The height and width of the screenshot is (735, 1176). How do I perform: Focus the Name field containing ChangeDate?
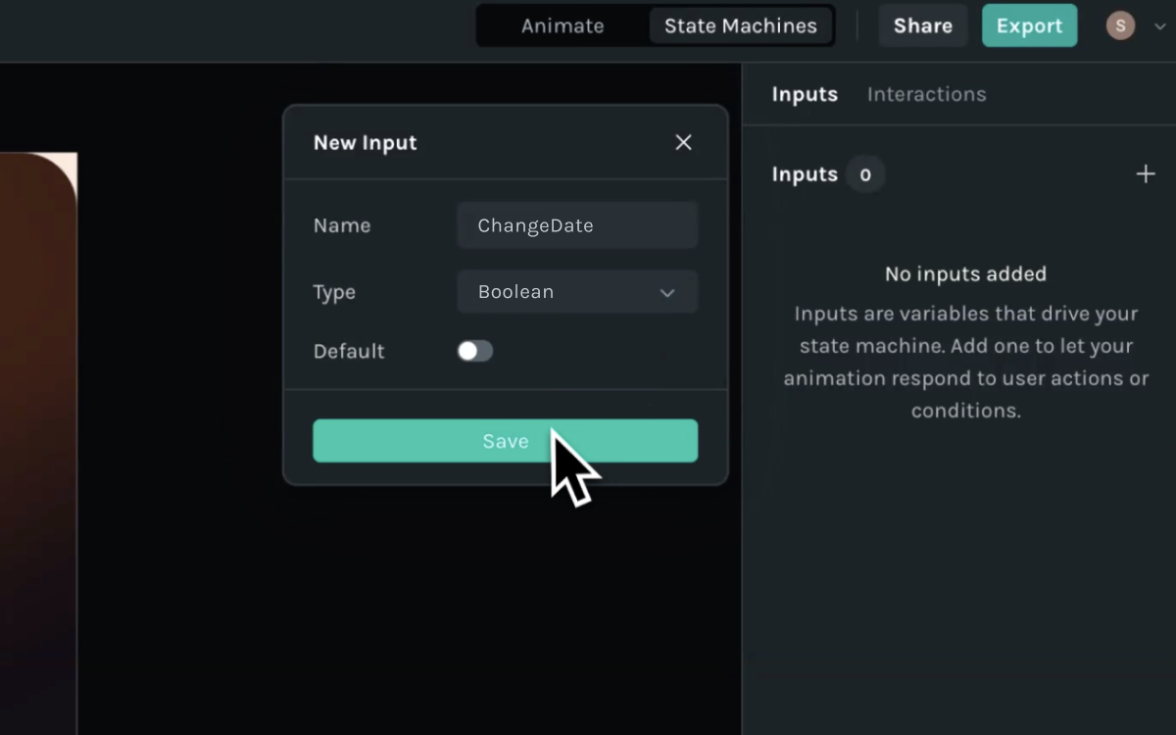pyautogui.click(x=576, y=225)
